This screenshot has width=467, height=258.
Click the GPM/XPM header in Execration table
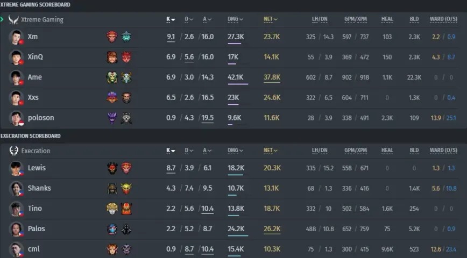356,150
